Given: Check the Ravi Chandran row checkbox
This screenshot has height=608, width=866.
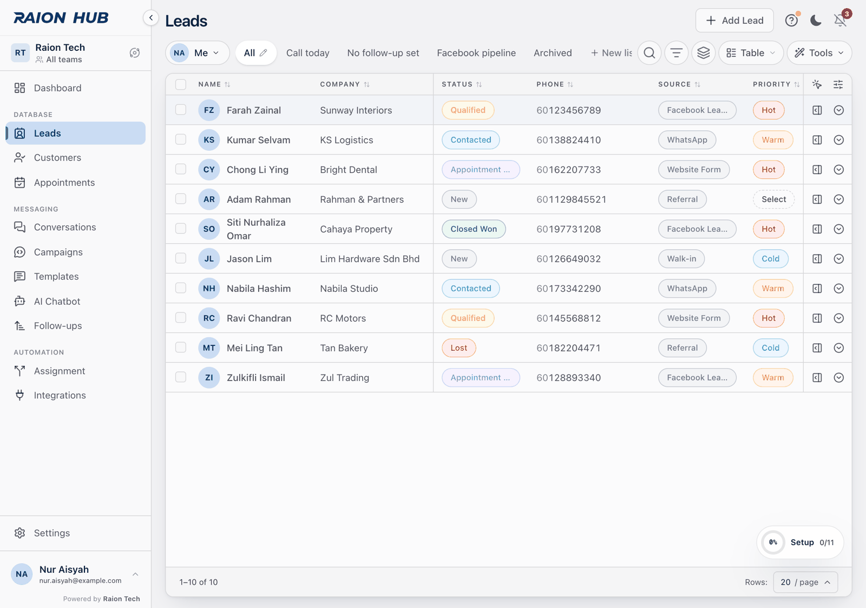Looking at the screenshot, I should (181, 318).
